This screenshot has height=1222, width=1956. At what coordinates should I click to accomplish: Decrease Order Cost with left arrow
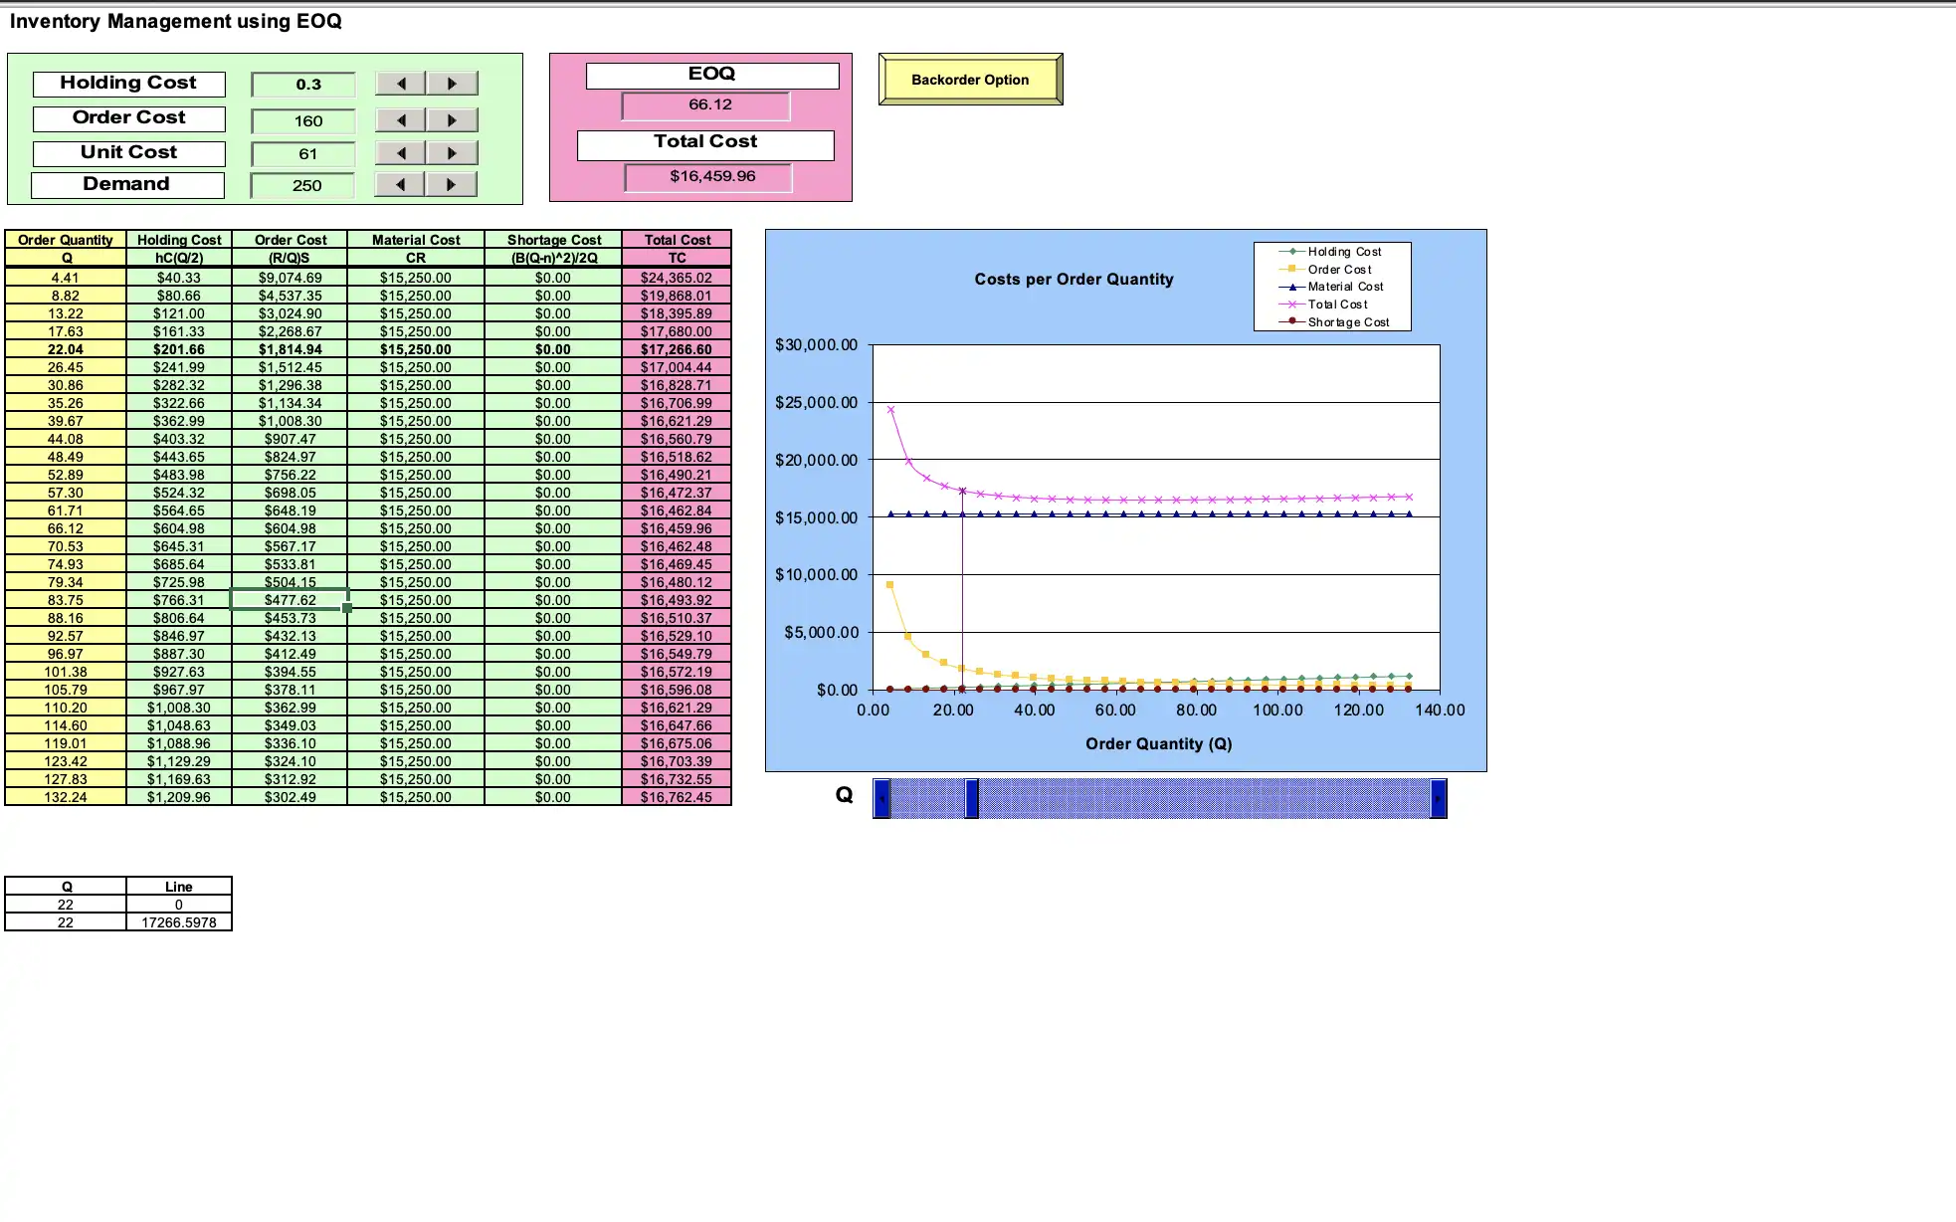point(400,120)
